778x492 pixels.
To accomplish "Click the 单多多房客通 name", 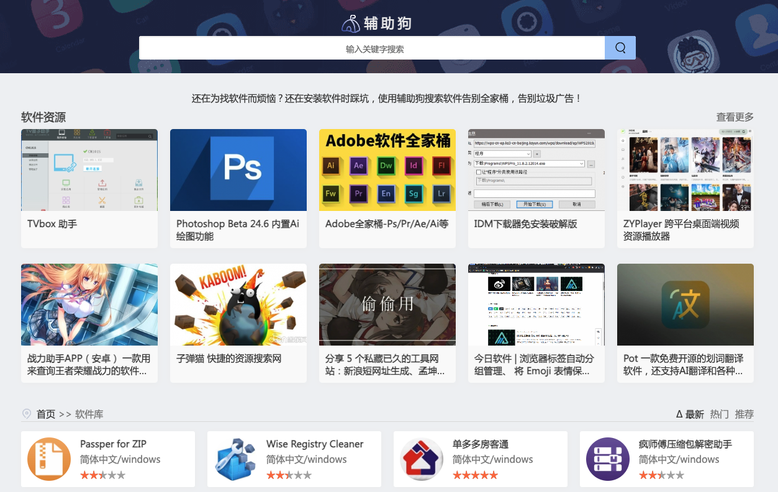I will [481, 444].
